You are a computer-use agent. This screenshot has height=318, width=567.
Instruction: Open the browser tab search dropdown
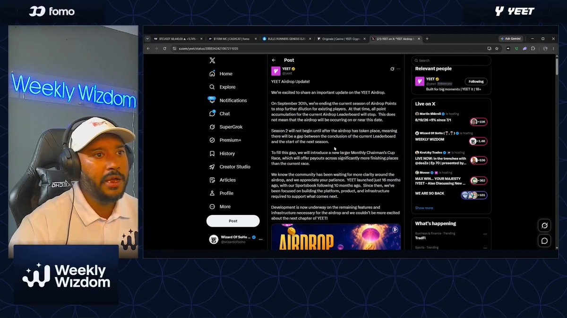coord(147,39)
